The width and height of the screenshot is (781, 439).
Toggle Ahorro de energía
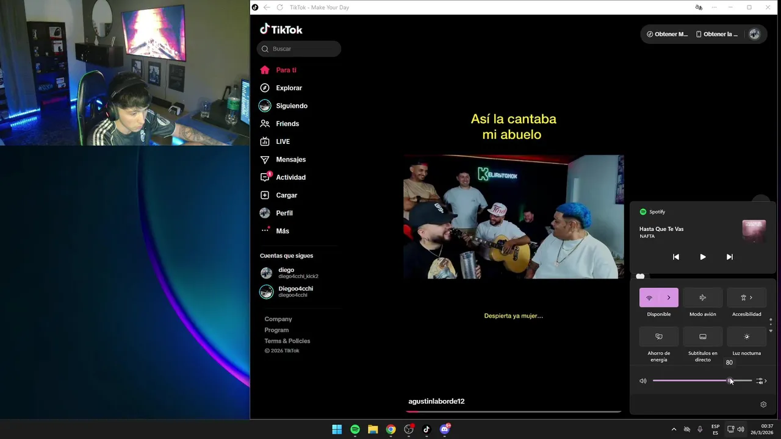coord(659,337)
